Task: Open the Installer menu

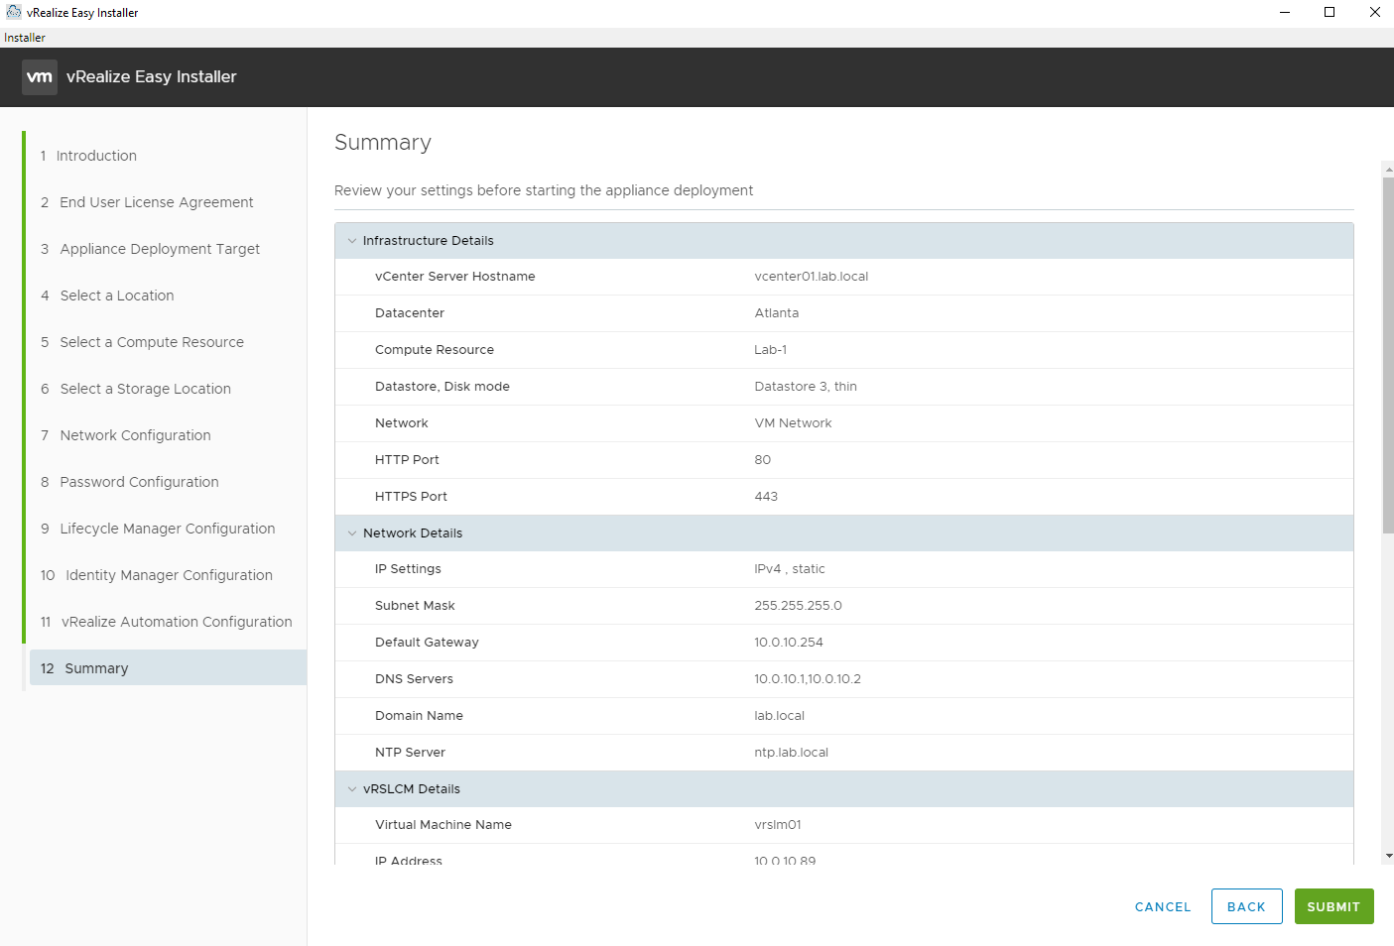Action: [25, 38]
